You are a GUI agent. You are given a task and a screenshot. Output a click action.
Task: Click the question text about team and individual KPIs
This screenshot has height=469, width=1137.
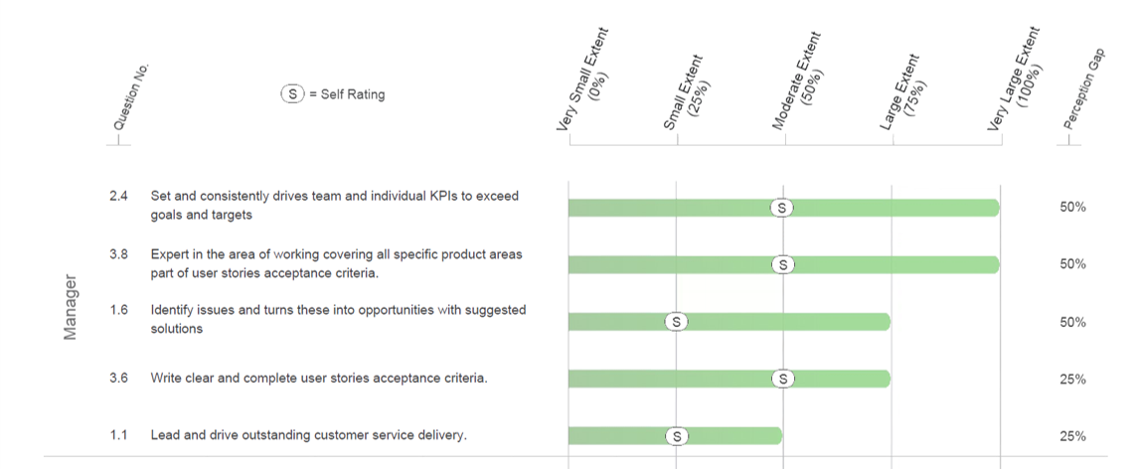tap(334, 205)
